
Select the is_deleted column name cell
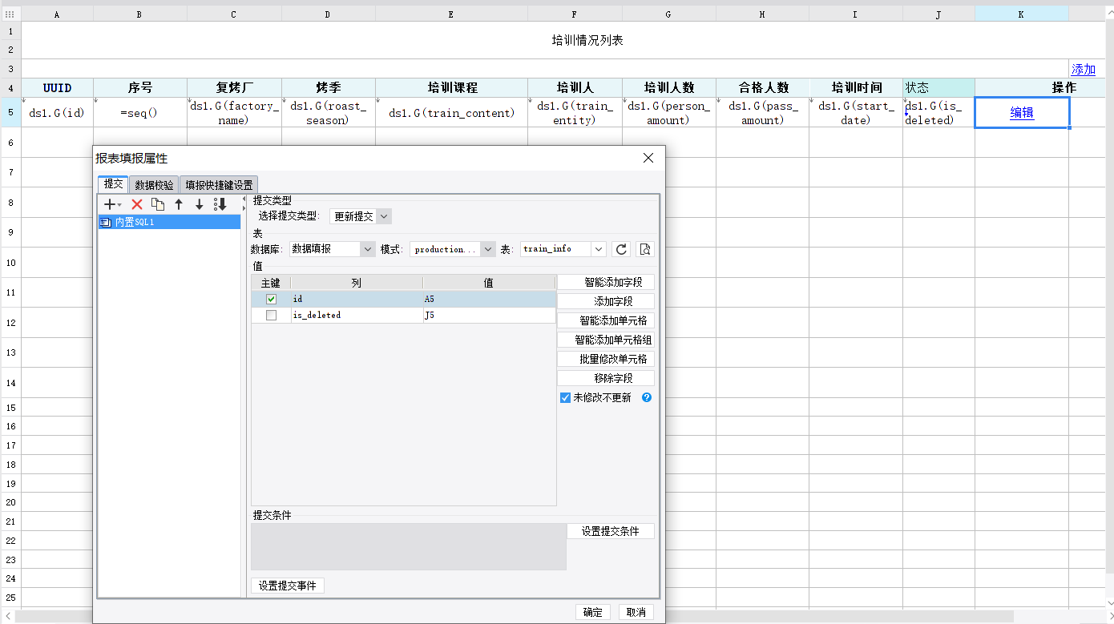[x=357, y=316]
